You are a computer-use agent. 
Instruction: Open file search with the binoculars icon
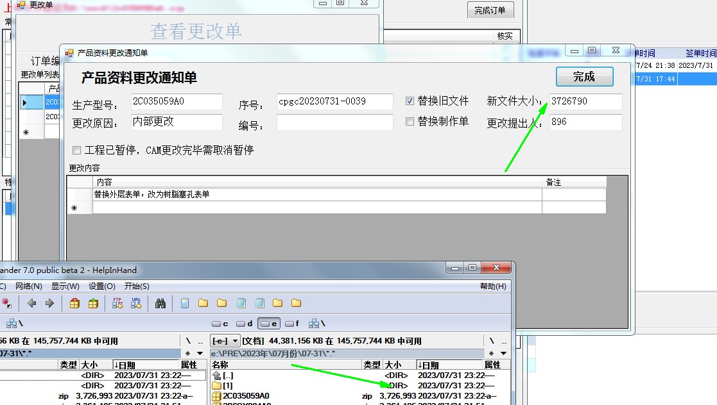[160, 303]
